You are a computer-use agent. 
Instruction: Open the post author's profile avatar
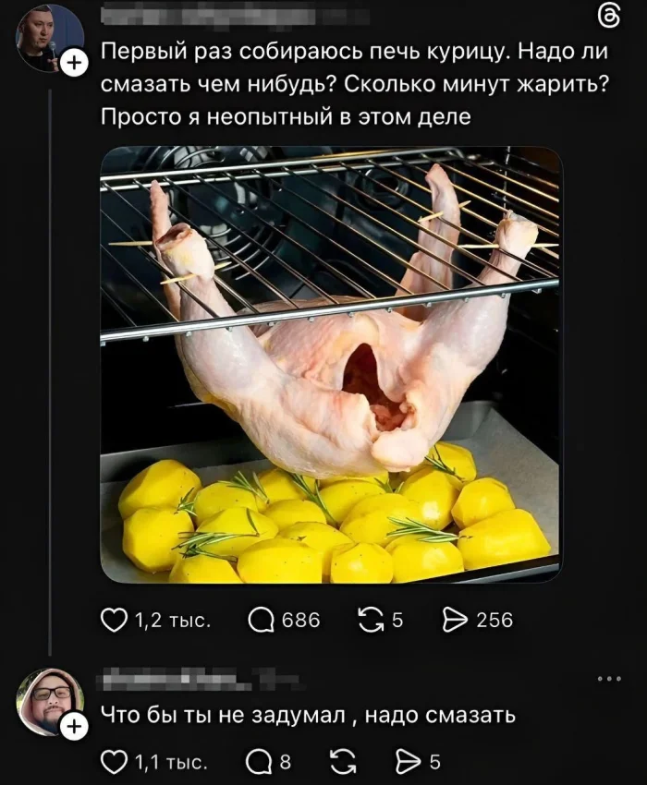50,40
